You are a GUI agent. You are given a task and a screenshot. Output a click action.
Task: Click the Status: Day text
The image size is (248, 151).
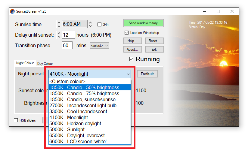tap(197, 27)
